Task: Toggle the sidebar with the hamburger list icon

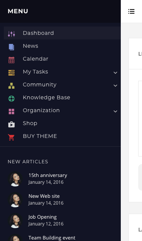Action: click(131, 11)
